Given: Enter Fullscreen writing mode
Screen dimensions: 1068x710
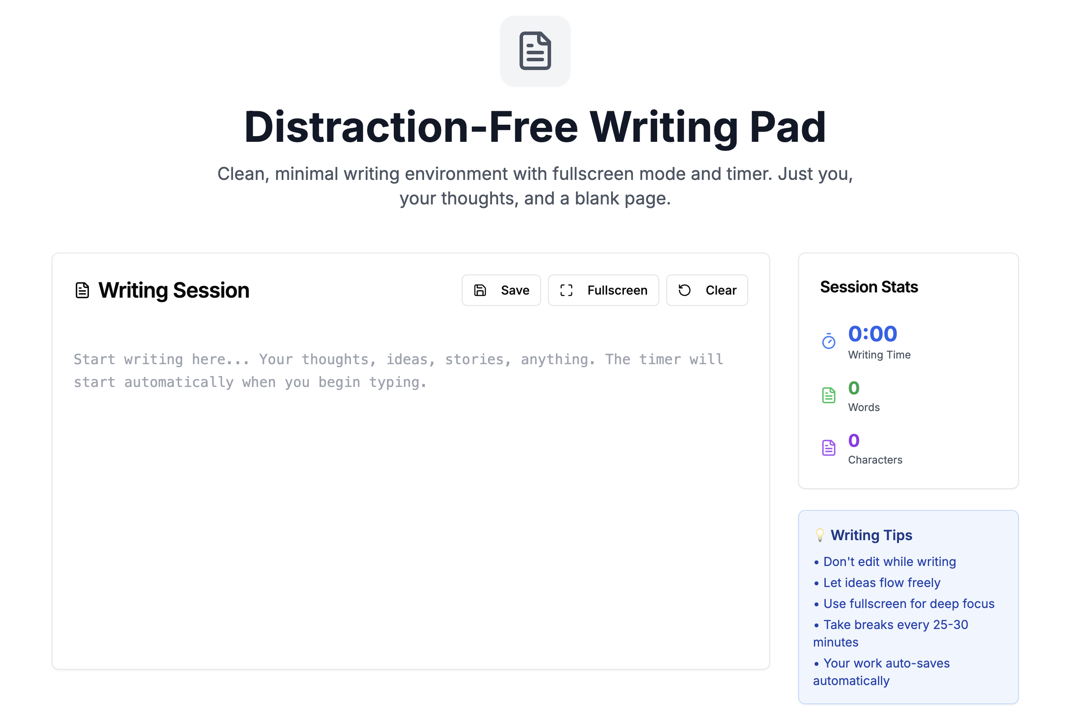Looking at the screenshot, I should coord(603,290).
